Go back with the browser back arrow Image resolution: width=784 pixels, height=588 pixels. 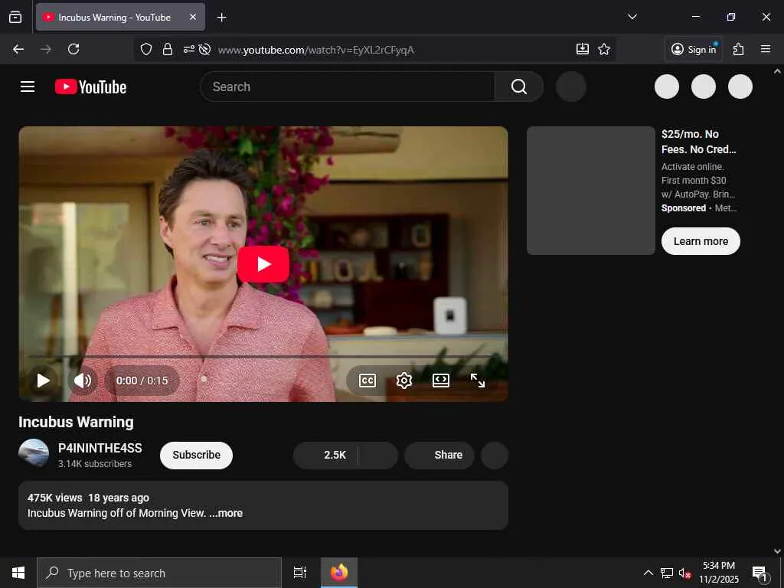coord(18,49)
